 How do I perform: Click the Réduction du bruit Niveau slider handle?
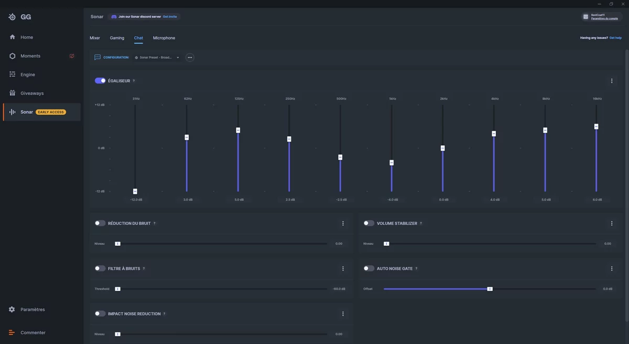(117, 244)
